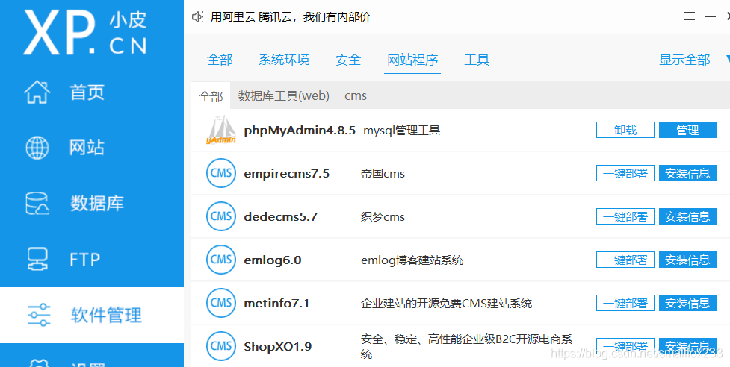Click 安装信息 for emlog6.0
The width and height of the screenshot is (730, 367).
[687, 260]
